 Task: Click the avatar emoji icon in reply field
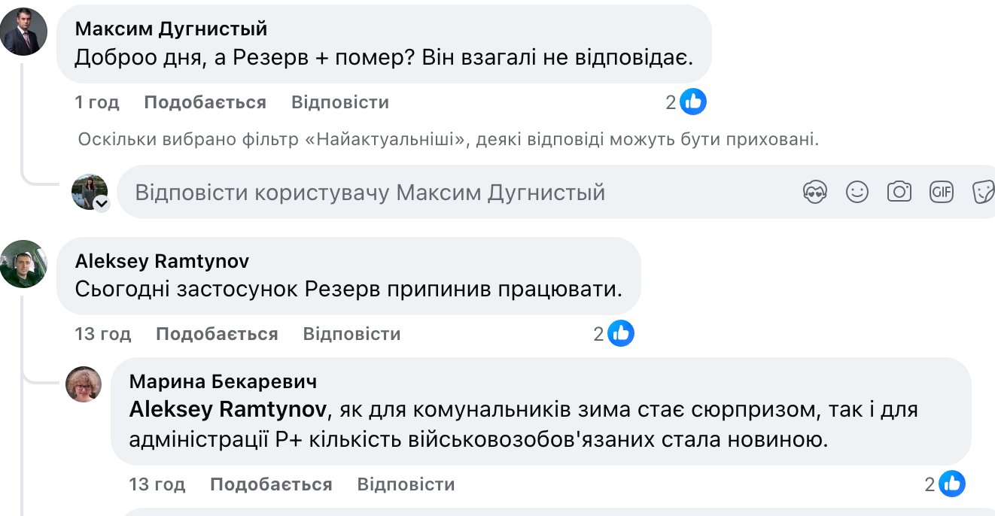(814, 193)
